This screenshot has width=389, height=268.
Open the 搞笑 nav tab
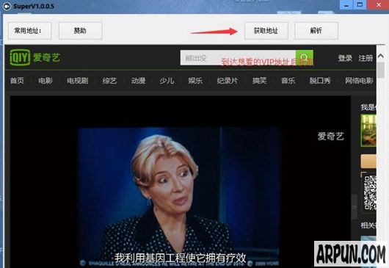pos(260,81)
